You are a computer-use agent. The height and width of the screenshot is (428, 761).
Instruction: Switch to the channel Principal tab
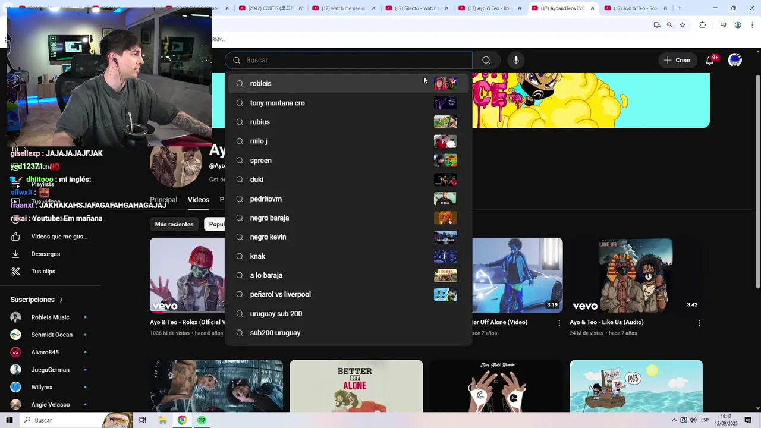163,200
